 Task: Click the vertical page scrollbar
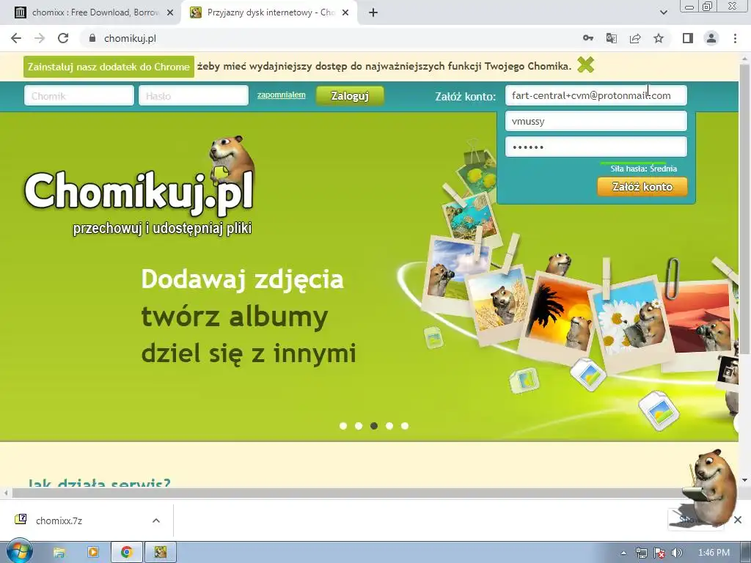pyautogui.click(x=744, y=210)
